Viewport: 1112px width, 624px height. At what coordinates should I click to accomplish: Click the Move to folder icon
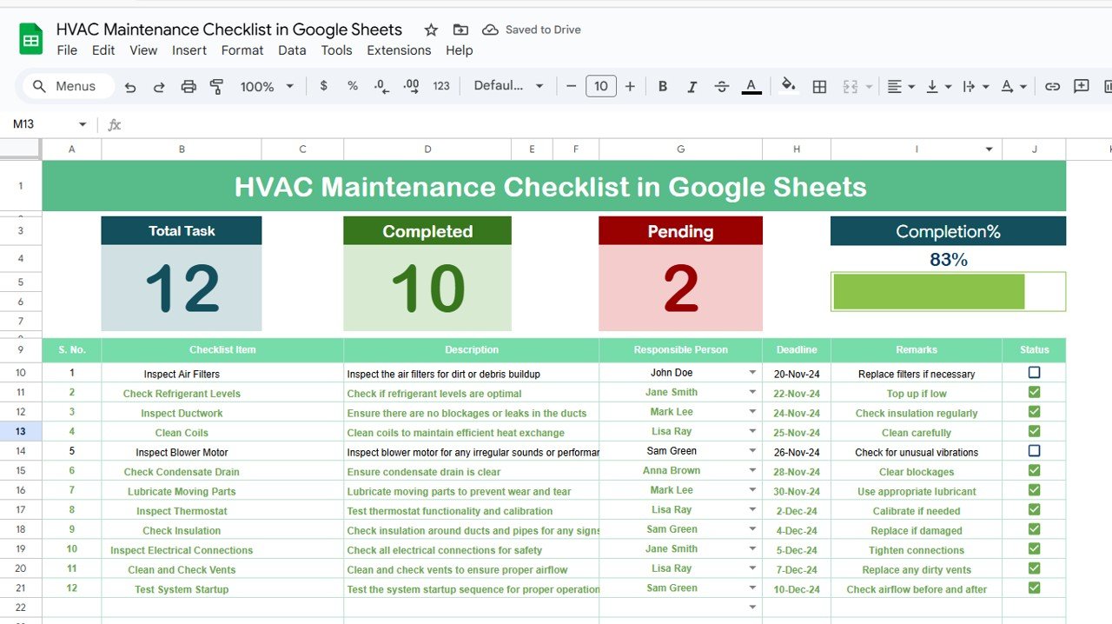click(460, 30)
